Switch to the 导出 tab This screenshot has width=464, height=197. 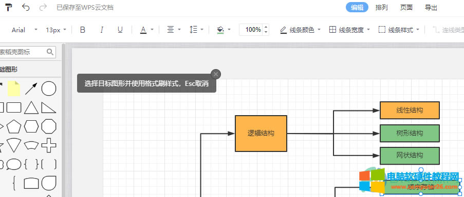431,8
